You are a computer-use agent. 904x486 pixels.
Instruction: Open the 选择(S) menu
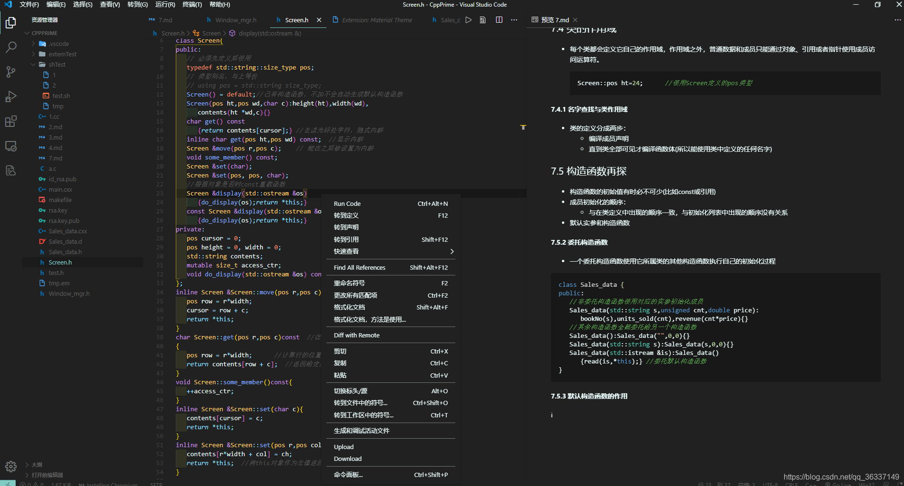[x=82, y=4]
